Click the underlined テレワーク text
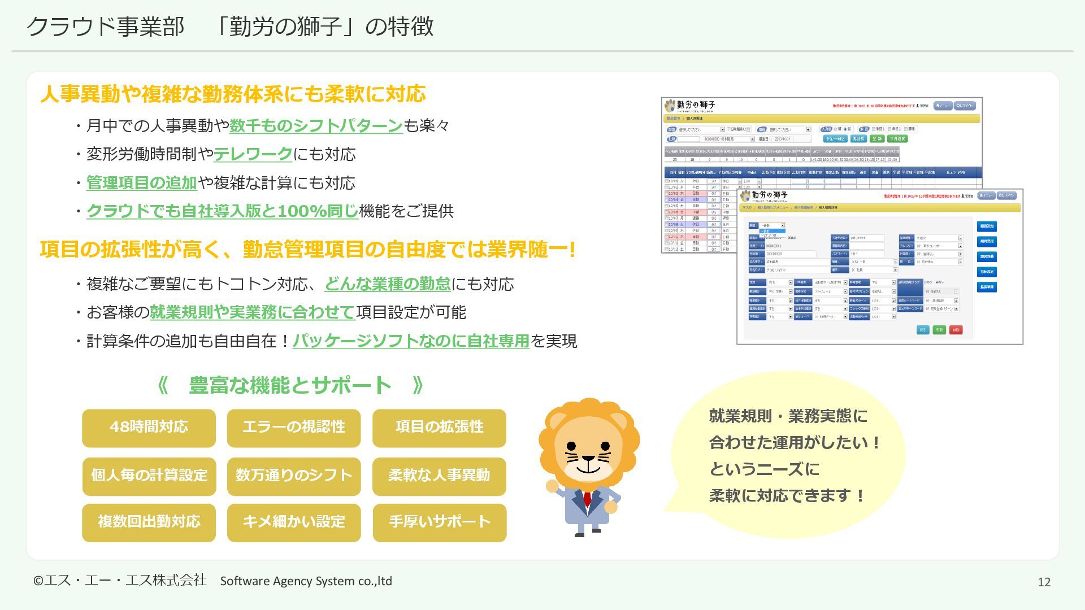The height and width of the screenshot is (610, 1085). 253,154
